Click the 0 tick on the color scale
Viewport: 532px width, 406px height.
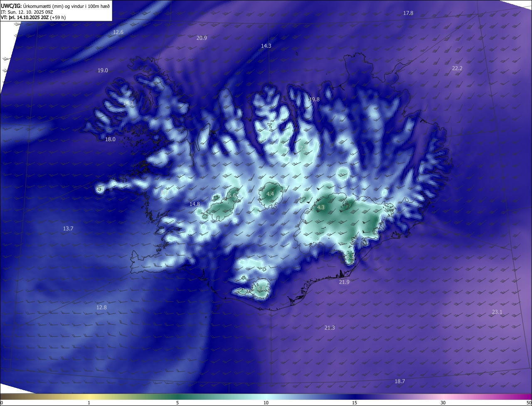2,403
